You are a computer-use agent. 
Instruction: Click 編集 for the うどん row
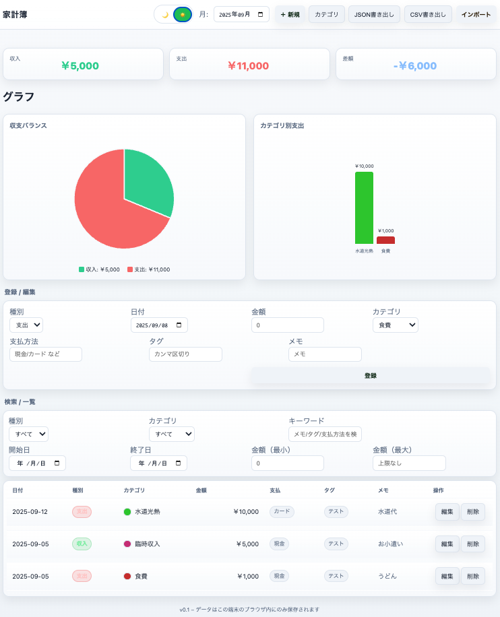pos(447,576)
